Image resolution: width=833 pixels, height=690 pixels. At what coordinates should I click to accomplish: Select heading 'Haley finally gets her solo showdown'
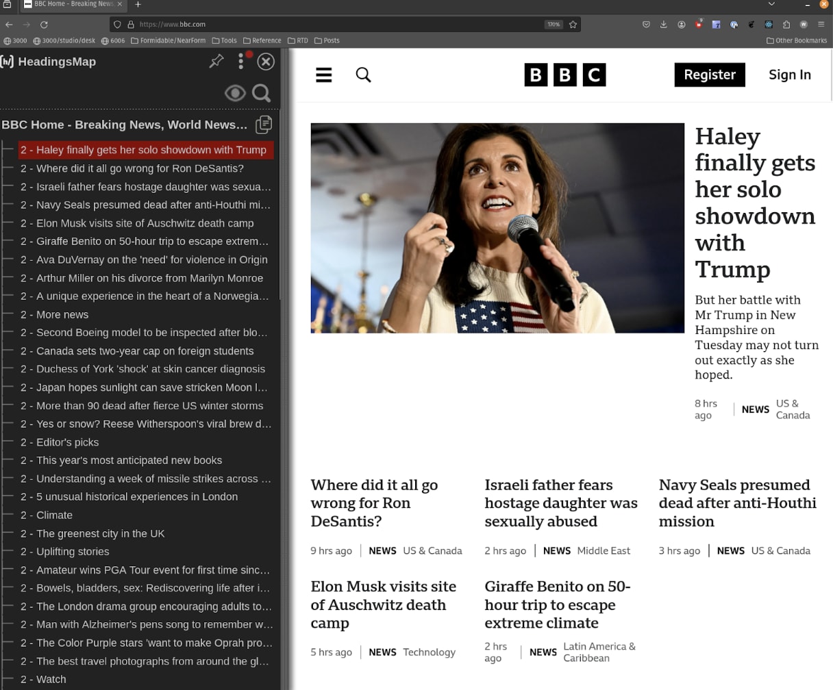coord(146,150)
